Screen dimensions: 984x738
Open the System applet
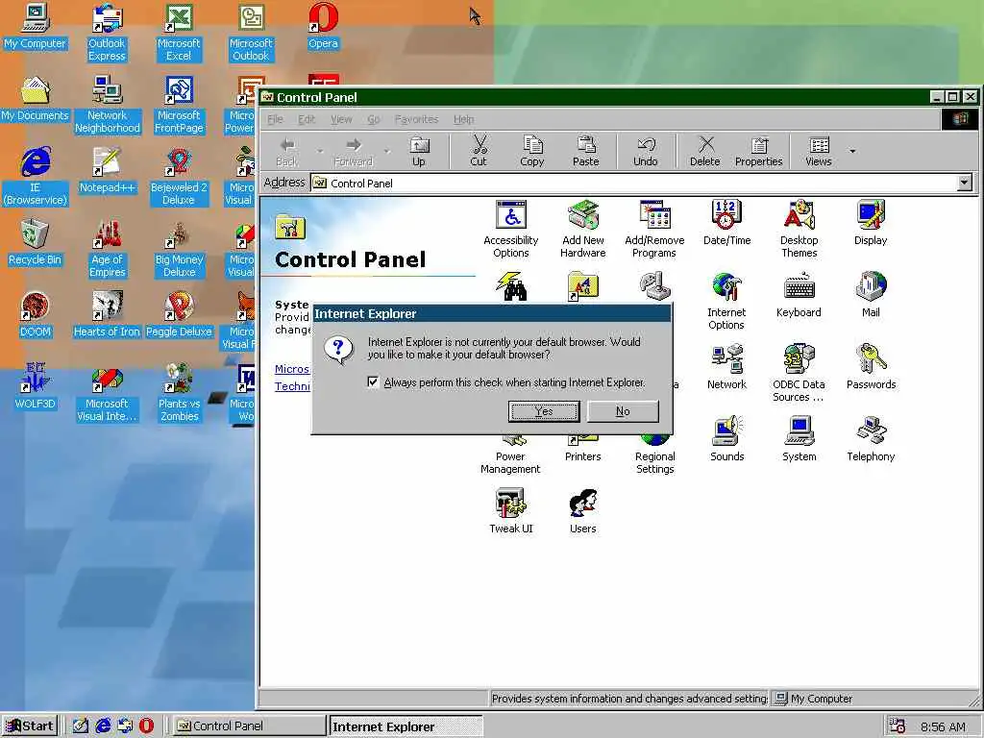point(799,439)
